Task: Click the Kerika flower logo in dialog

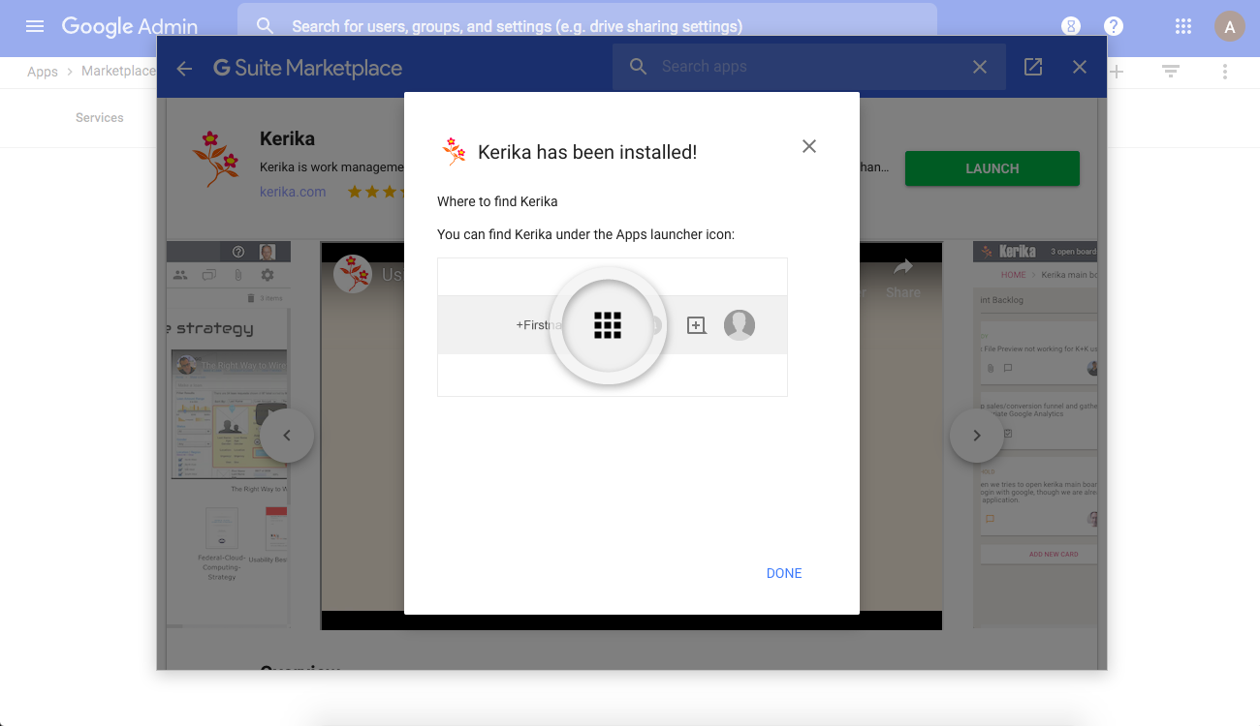Action: click(x=453, y=152)
